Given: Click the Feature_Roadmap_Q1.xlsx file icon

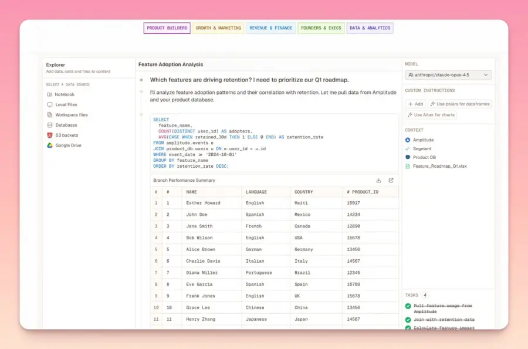Looking at the screenshot, I should coord(408,166).
